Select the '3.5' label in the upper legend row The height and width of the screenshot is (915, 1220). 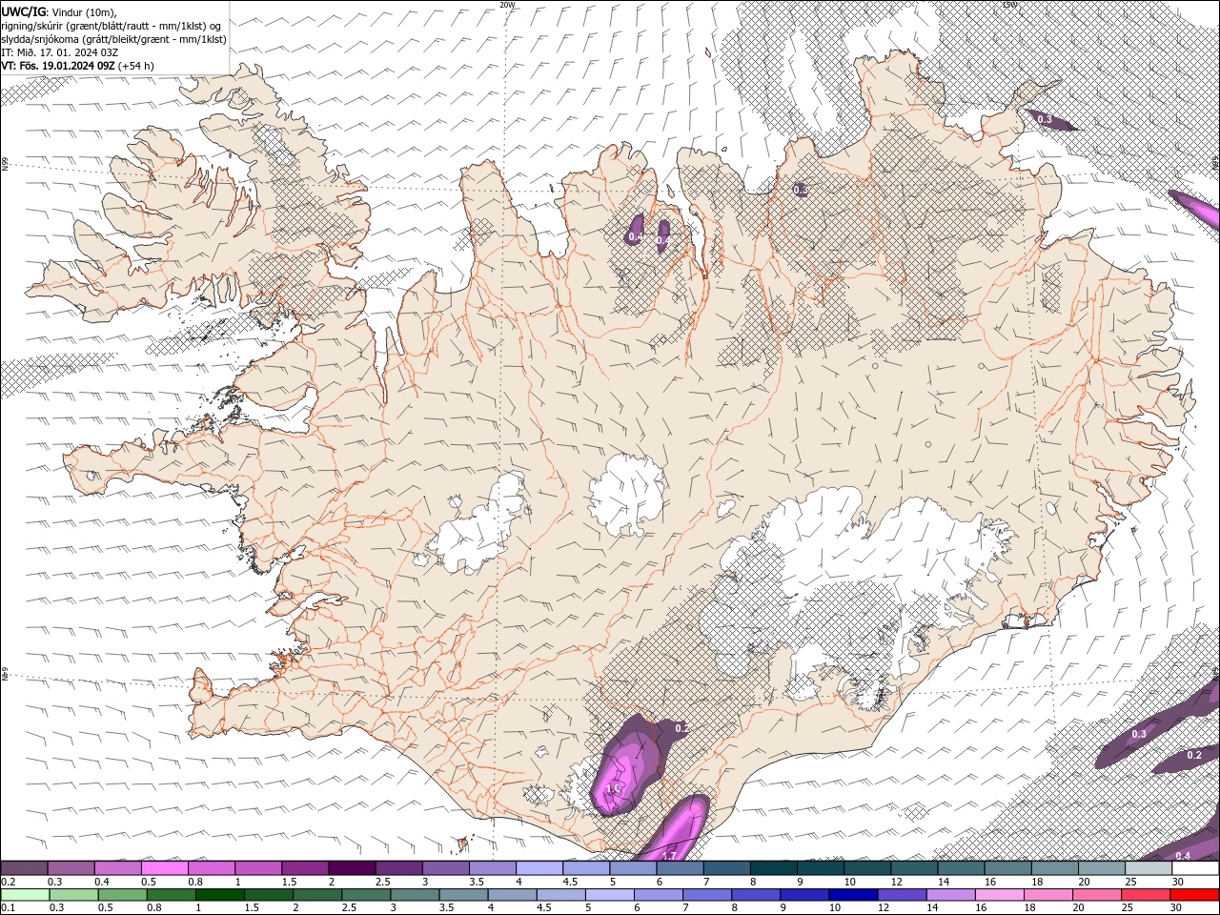pos(477,882)
